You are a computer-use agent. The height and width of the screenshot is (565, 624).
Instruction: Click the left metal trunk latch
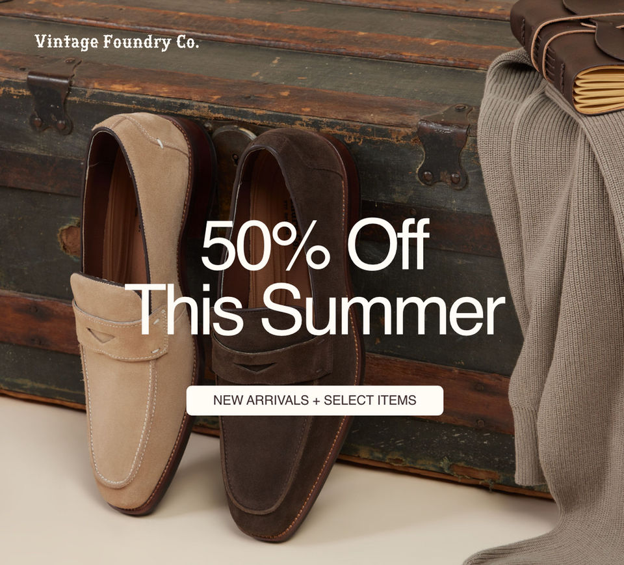[x=51, y=96]
